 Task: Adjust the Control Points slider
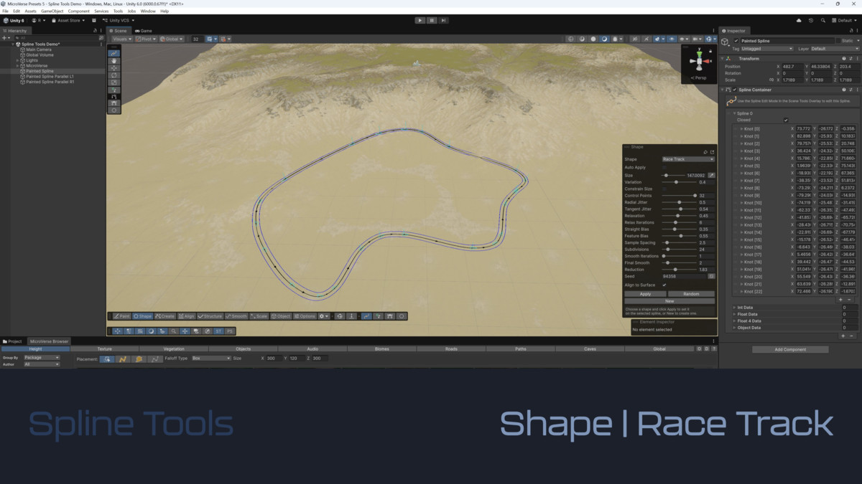click(679, 196)
